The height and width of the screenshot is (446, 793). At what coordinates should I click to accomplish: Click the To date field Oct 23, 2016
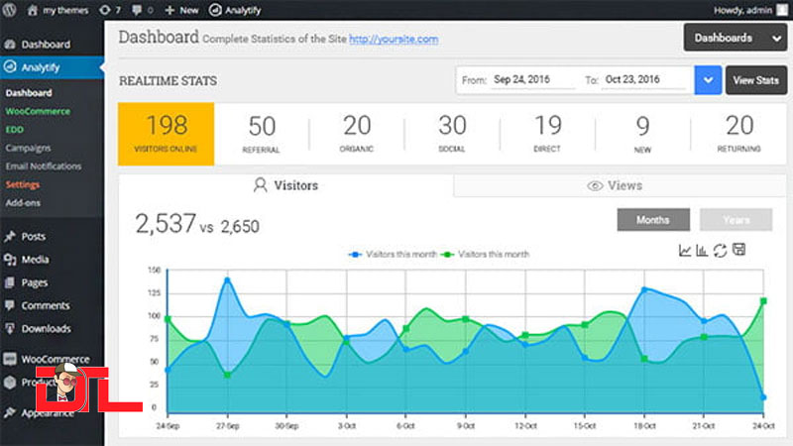click(x=642, y=80)
